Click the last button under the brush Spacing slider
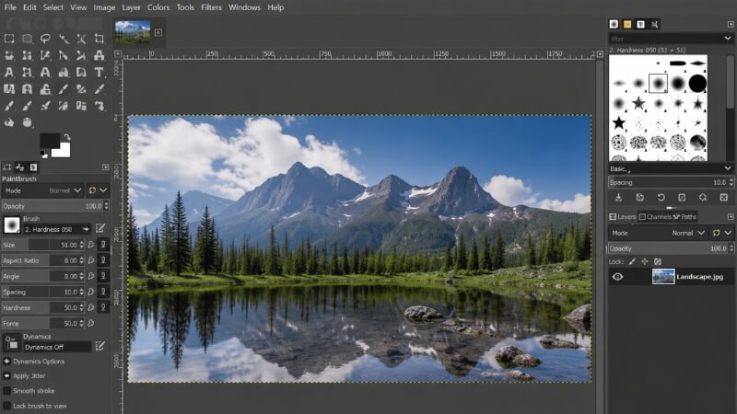Image resolution: width=737 pixels, height=414 pixels. pos(724,198)
